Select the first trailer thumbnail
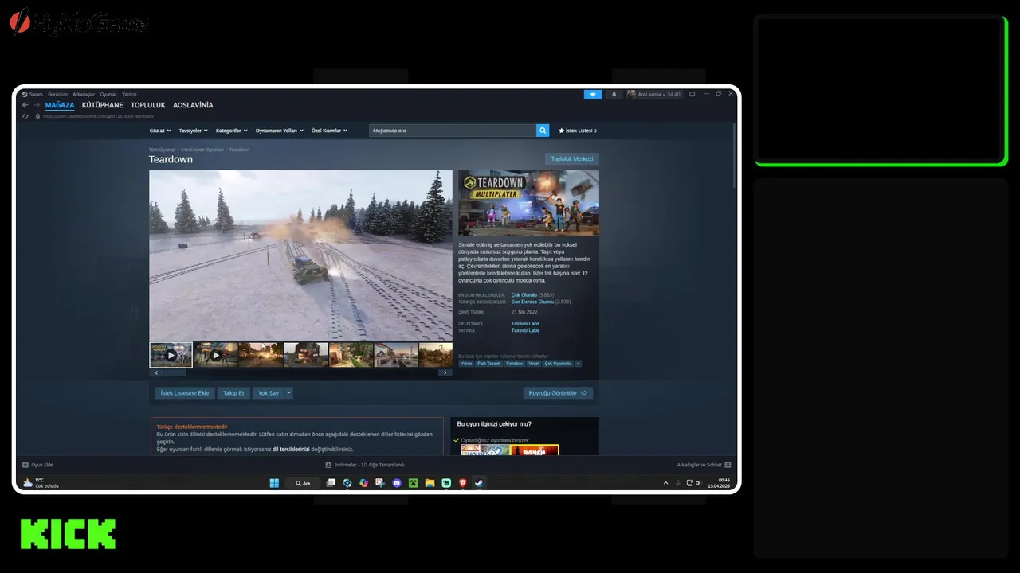This screenshot has height=573, width=1020. point(171,355)
